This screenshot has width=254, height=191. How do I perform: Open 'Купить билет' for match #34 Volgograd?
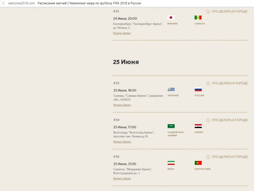pyautogui.click(x=122, y=142)
